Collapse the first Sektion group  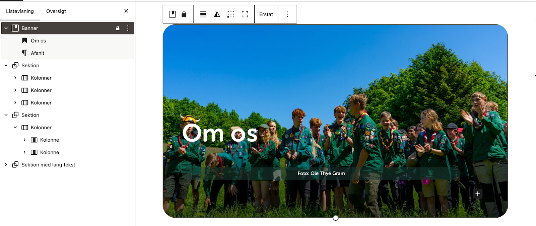[6, 66]
